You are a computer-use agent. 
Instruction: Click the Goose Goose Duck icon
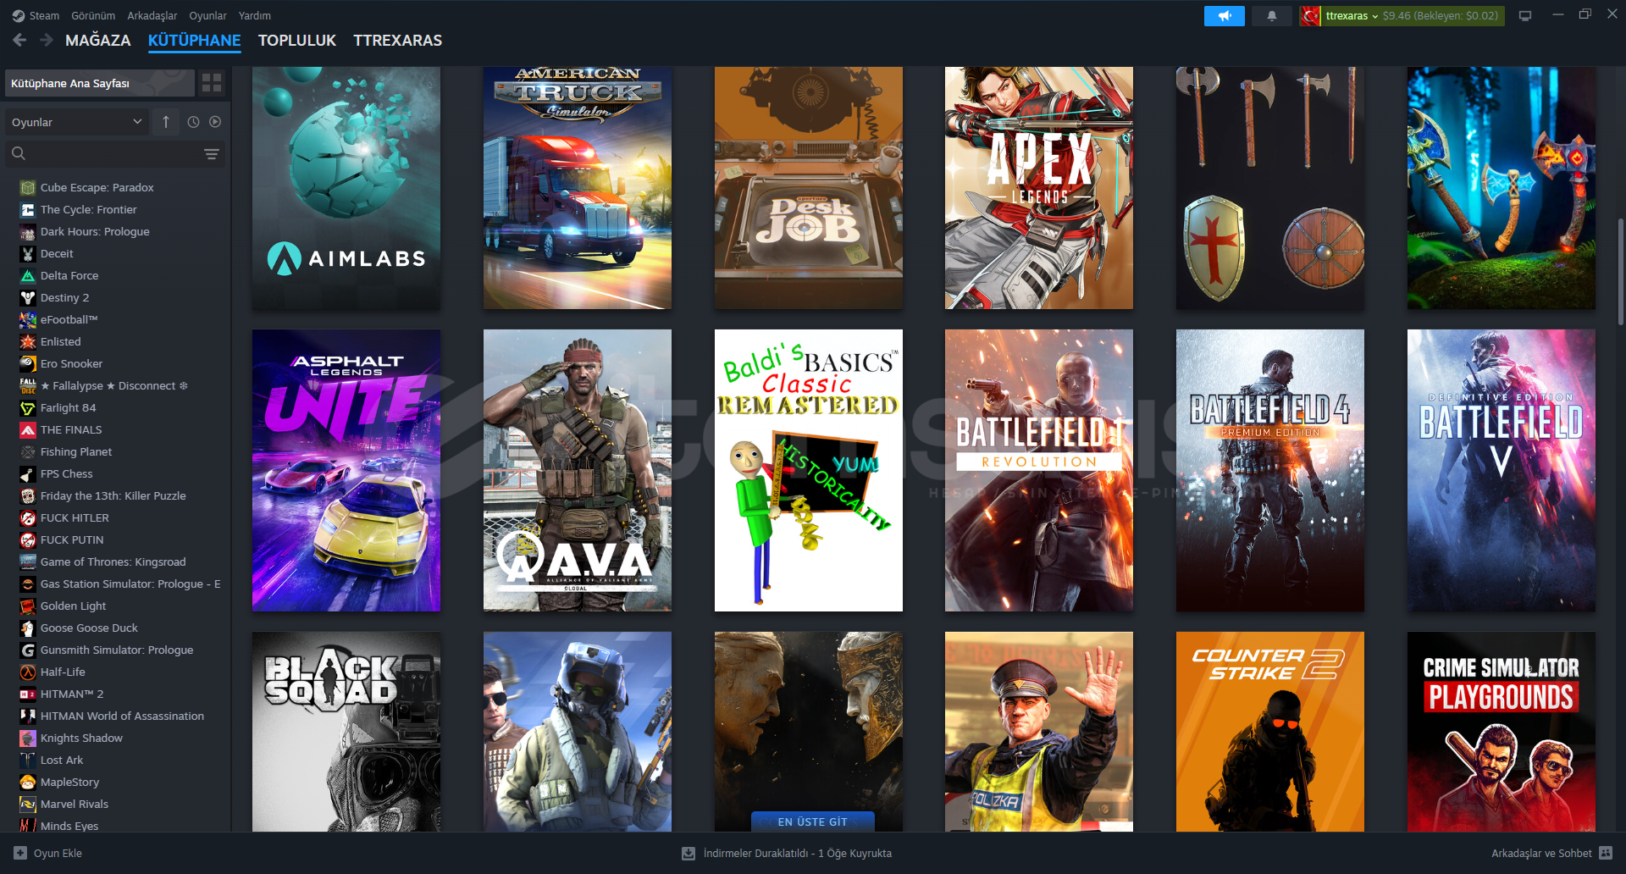click(28, 628)
